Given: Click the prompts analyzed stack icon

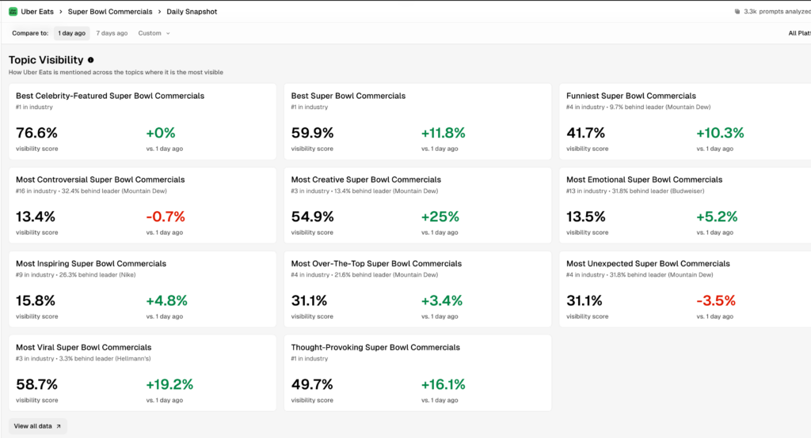Looking at the screenshot, I should click(x=737, y=12).
